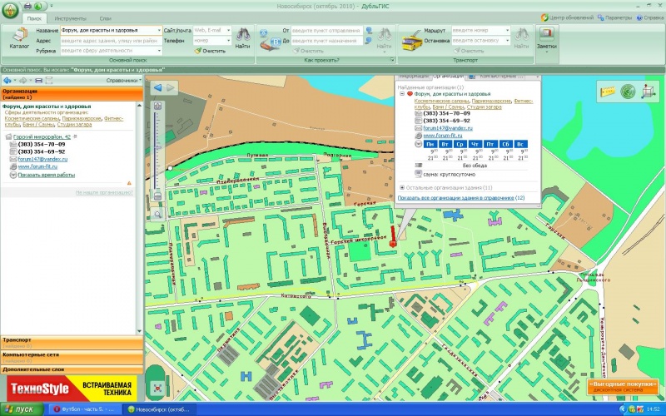Click the Найти binoculars in Как проехать group
The image size is (666, 416).
(x=384, y=38)
